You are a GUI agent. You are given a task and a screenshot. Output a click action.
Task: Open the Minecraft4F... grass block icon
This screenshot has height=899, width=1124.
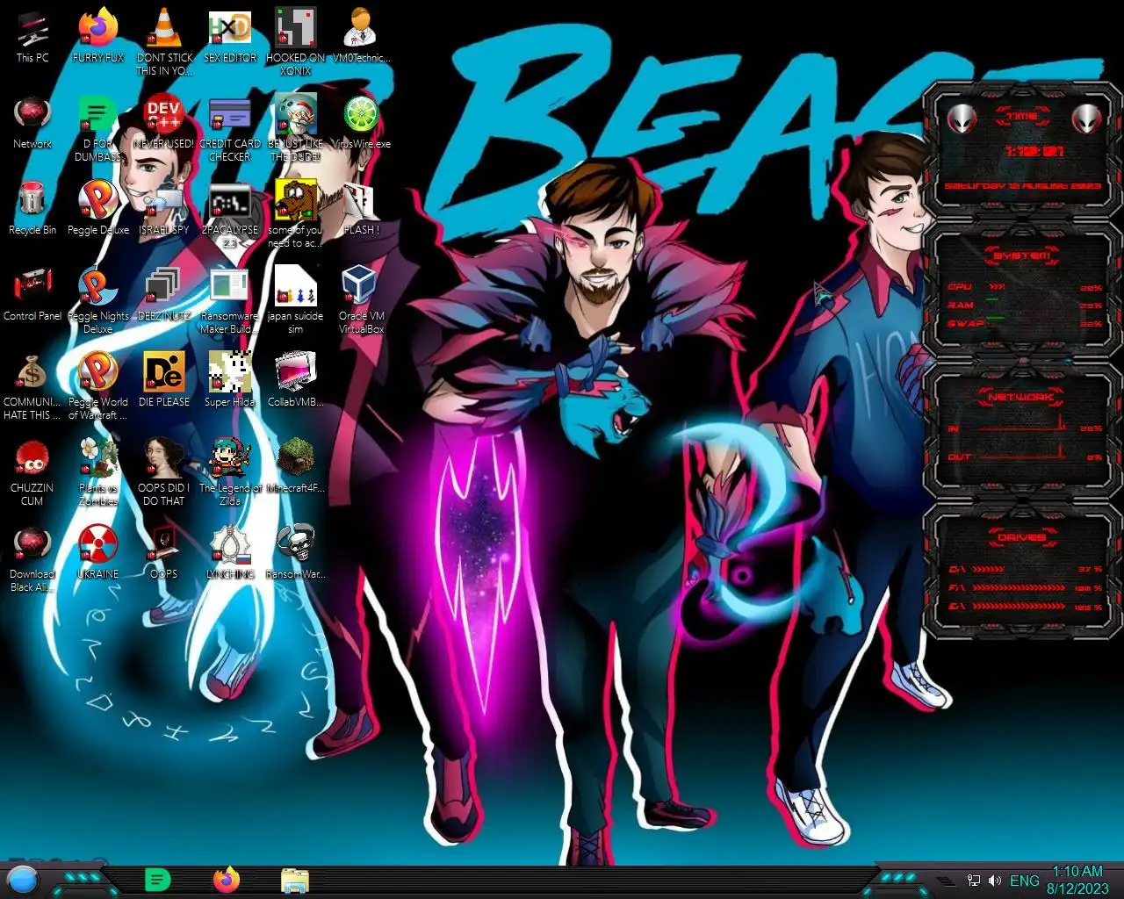[296, 465]
